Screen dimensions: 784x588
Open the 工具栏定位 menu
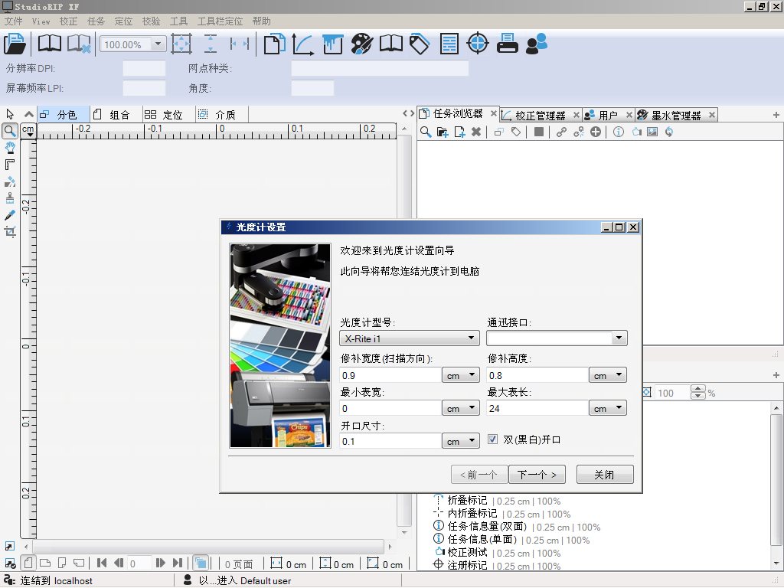point(220,21)
